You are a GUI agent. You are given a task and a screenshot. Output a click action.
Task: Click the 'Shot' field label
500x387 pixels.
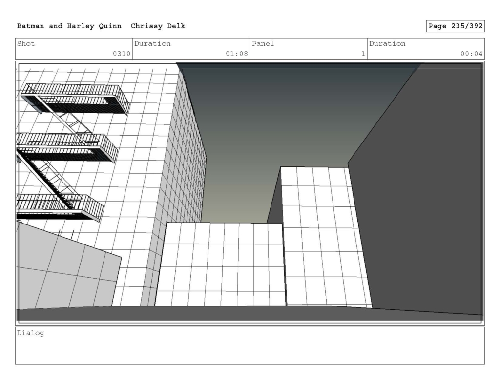point(26,43)
